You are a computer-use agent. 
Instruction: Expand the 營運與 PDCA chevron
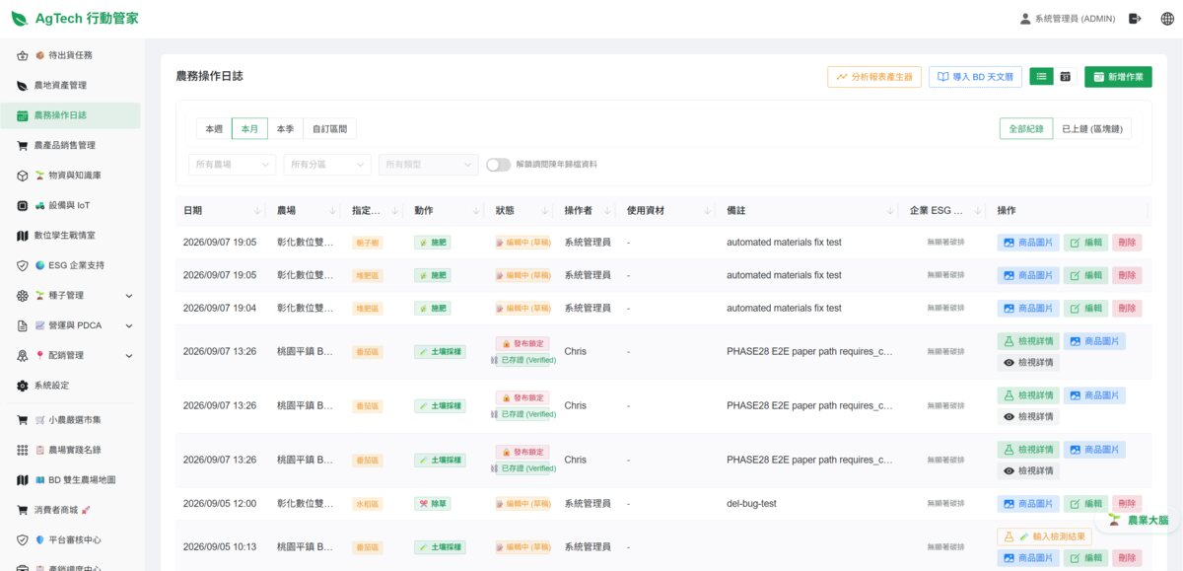[x=129, y=325]
